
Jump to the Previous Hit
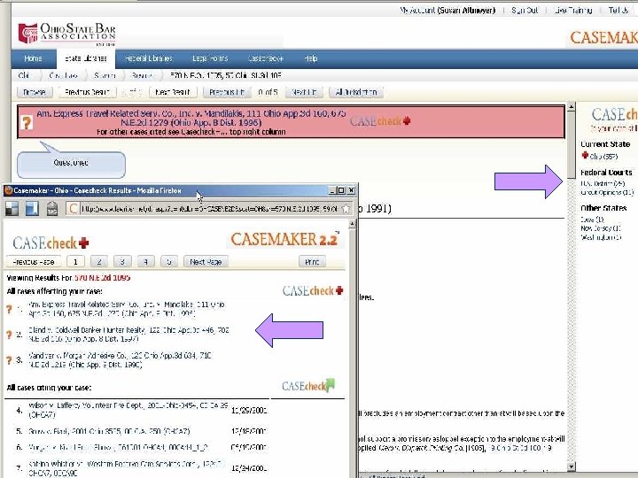(x=227, y=92)
